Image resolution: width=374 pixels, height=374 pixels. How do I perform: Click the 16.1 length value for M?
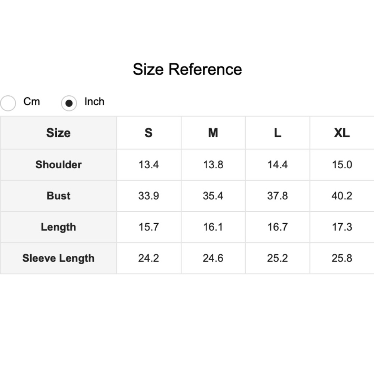[x=213, y=227]
